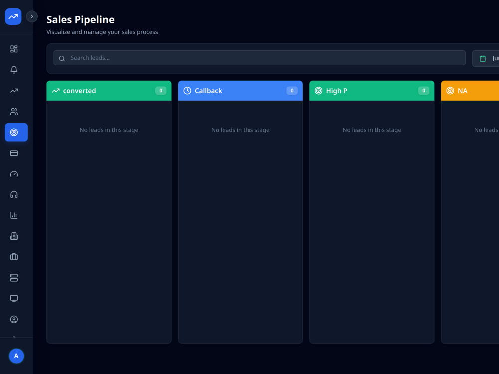Image resolution: width=499 pixels, height=374 pixels.
Task: Click 'Visualize and manage your sales process' subtitle
Action: [102, 32]
